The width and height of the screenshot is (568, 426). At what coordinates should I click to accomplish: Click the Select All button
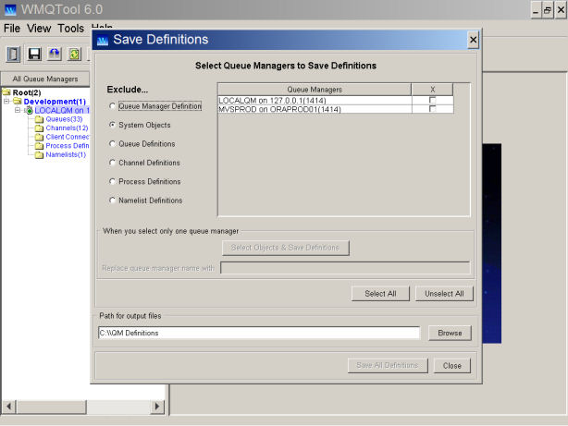[380, 294]
